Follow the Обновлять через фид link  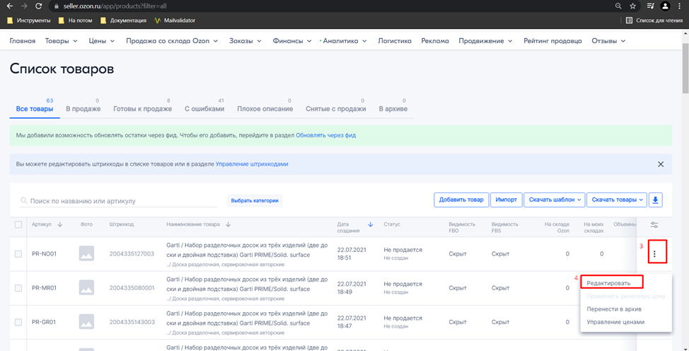[325, 135]
